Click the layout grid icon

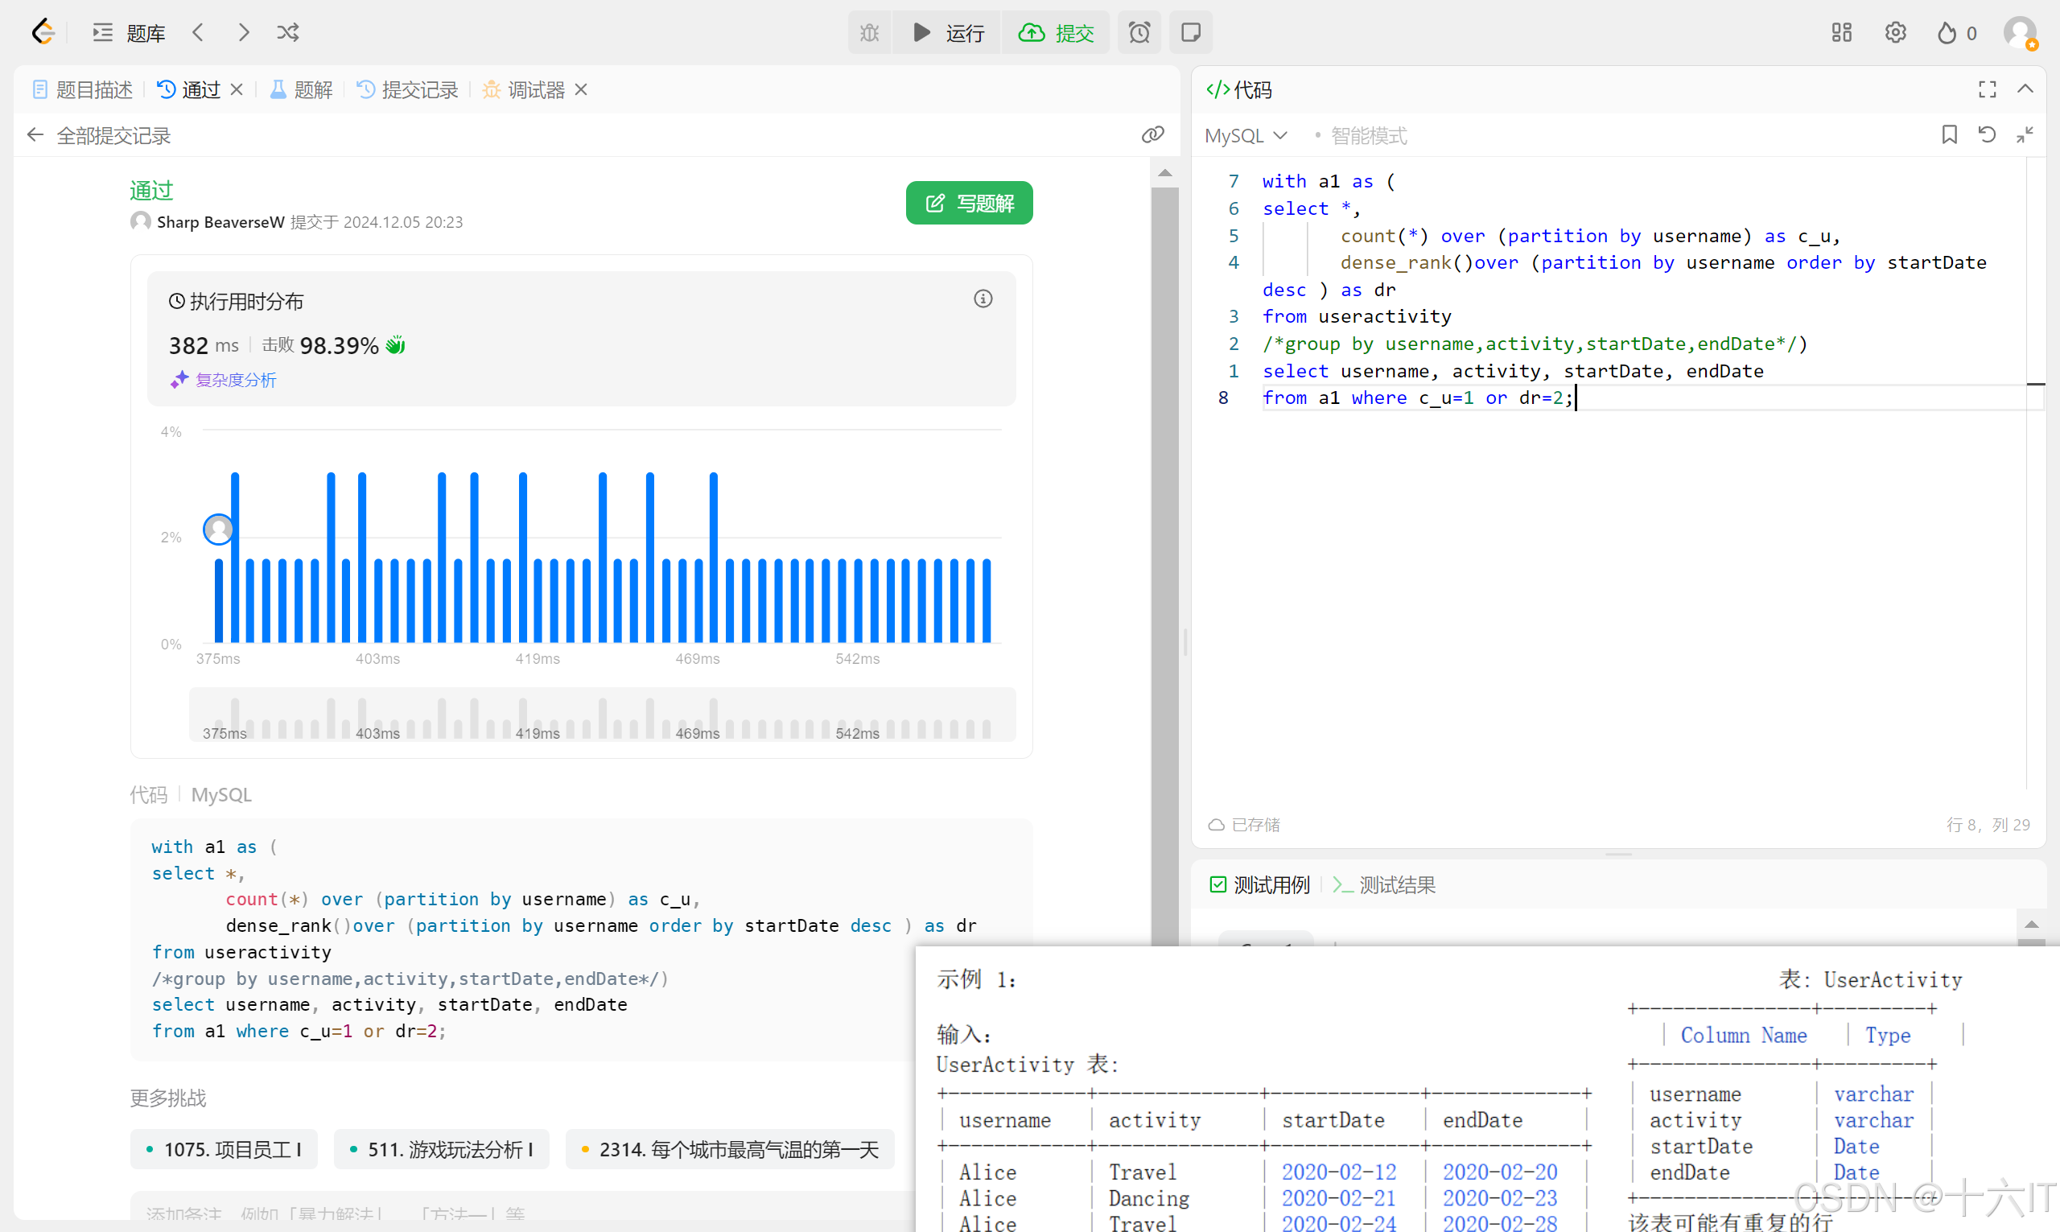click(x=1841, y=32)
